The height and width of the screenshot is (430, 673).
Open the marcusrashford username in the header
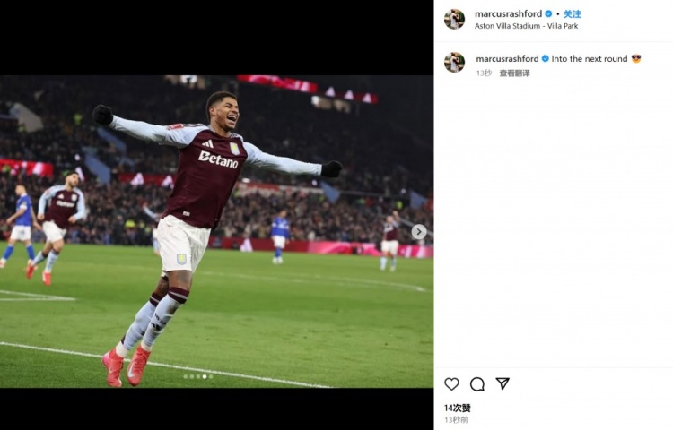508,14
